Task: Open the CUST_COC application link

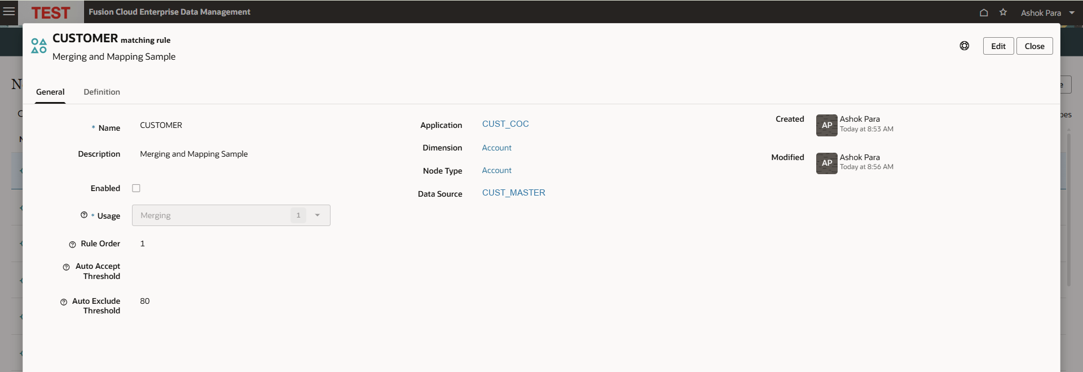Action: [x=505, y=124]
